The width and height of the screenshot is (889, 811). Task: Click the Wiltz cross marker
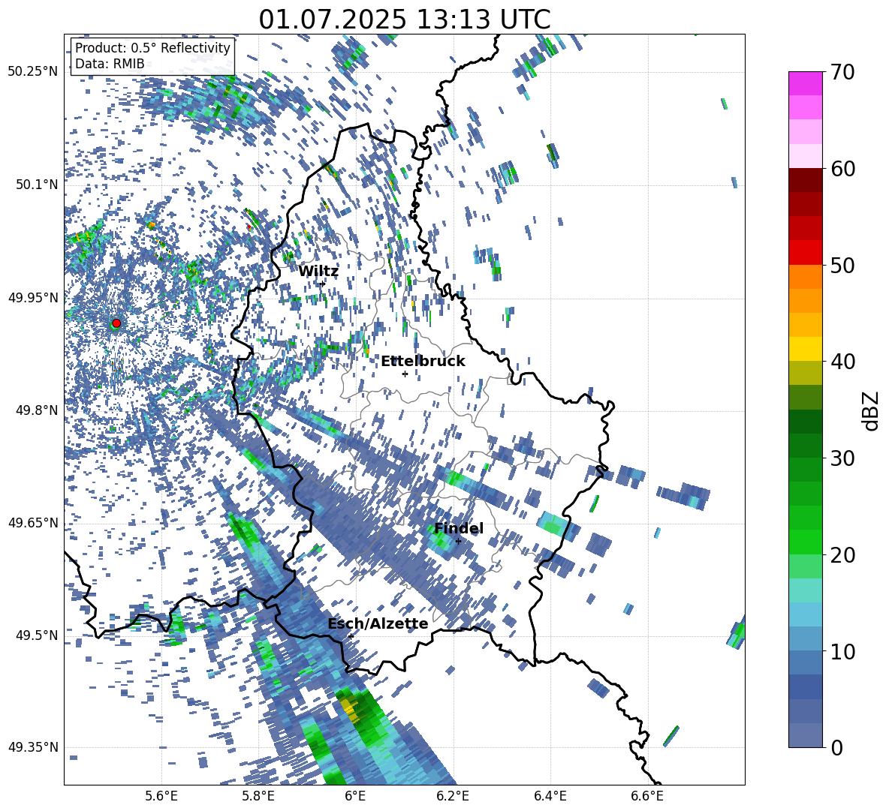[322, 284]
